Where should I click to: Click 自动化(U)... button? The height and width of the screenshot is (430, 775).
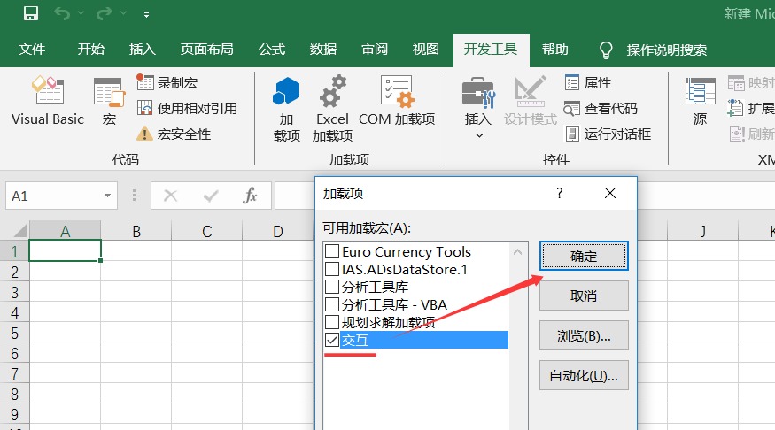pyautogui.click(x=584, y=376)
